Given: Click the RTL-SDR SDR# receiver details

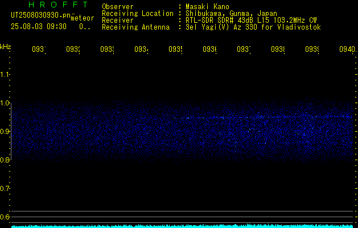Looking at the screenshot, I should tap(251, 21).
